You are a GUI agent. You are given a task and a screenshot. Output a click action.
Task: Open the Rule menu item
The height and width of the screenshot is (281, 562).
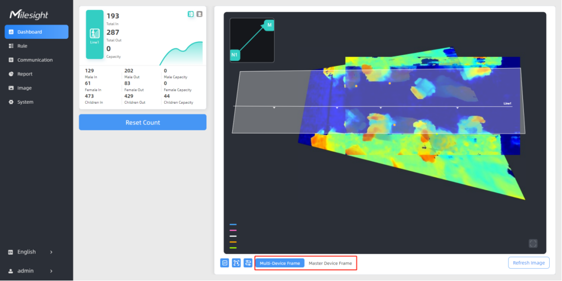(22, 46)
